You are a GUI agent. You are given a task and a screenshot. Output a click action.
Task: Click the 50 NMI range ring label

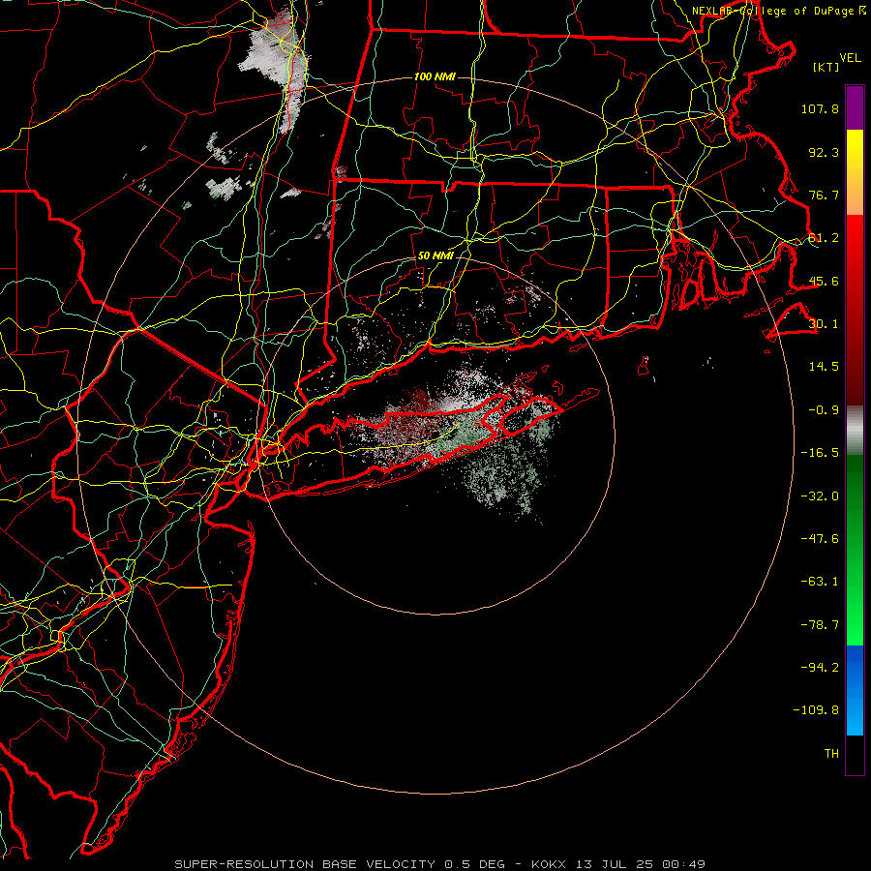435,255
